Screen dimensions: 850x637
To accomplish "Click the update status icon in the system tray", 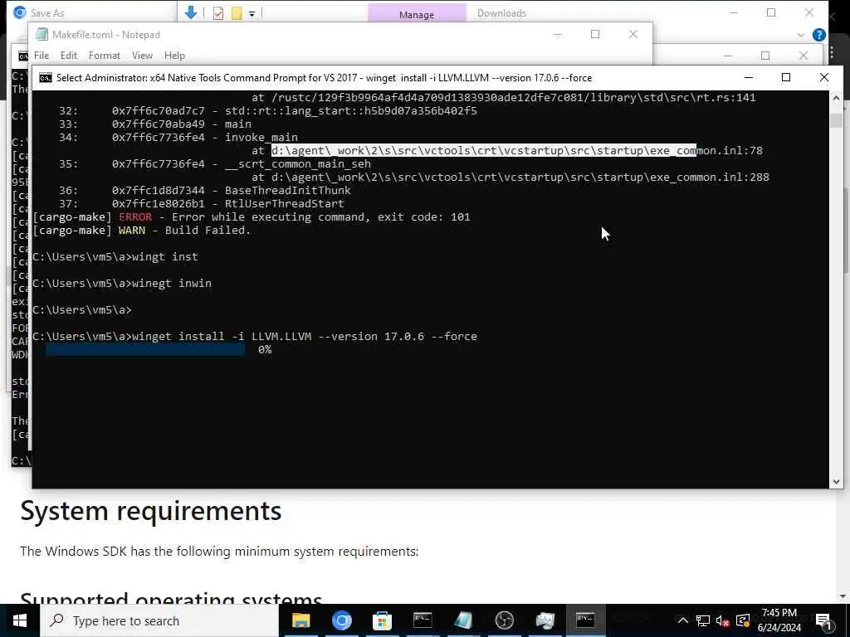I will 743,620.
